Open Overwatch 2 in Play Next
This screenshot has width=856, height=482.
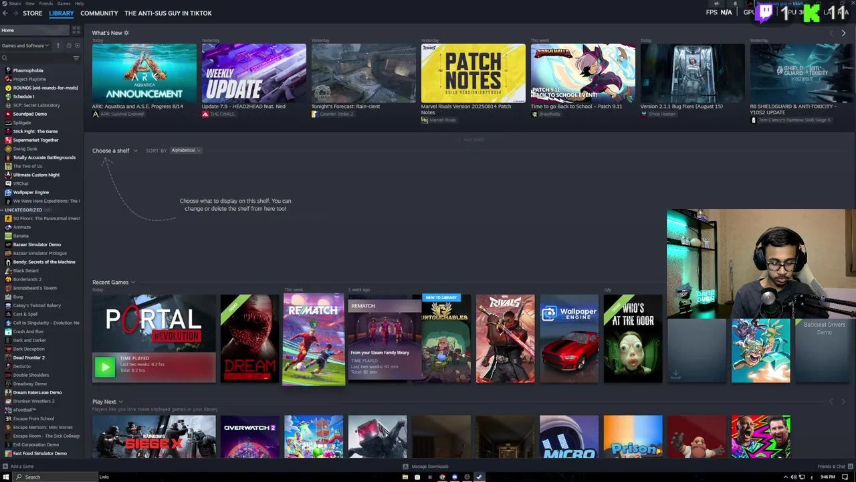pos(249,436)
